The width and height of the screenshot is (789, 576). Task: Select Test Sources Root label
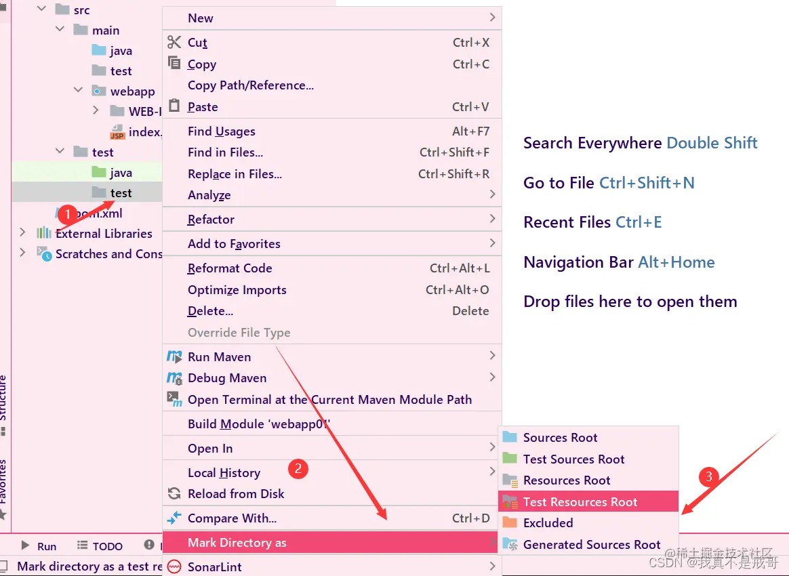pyautogui.click(x=573, y=459)
